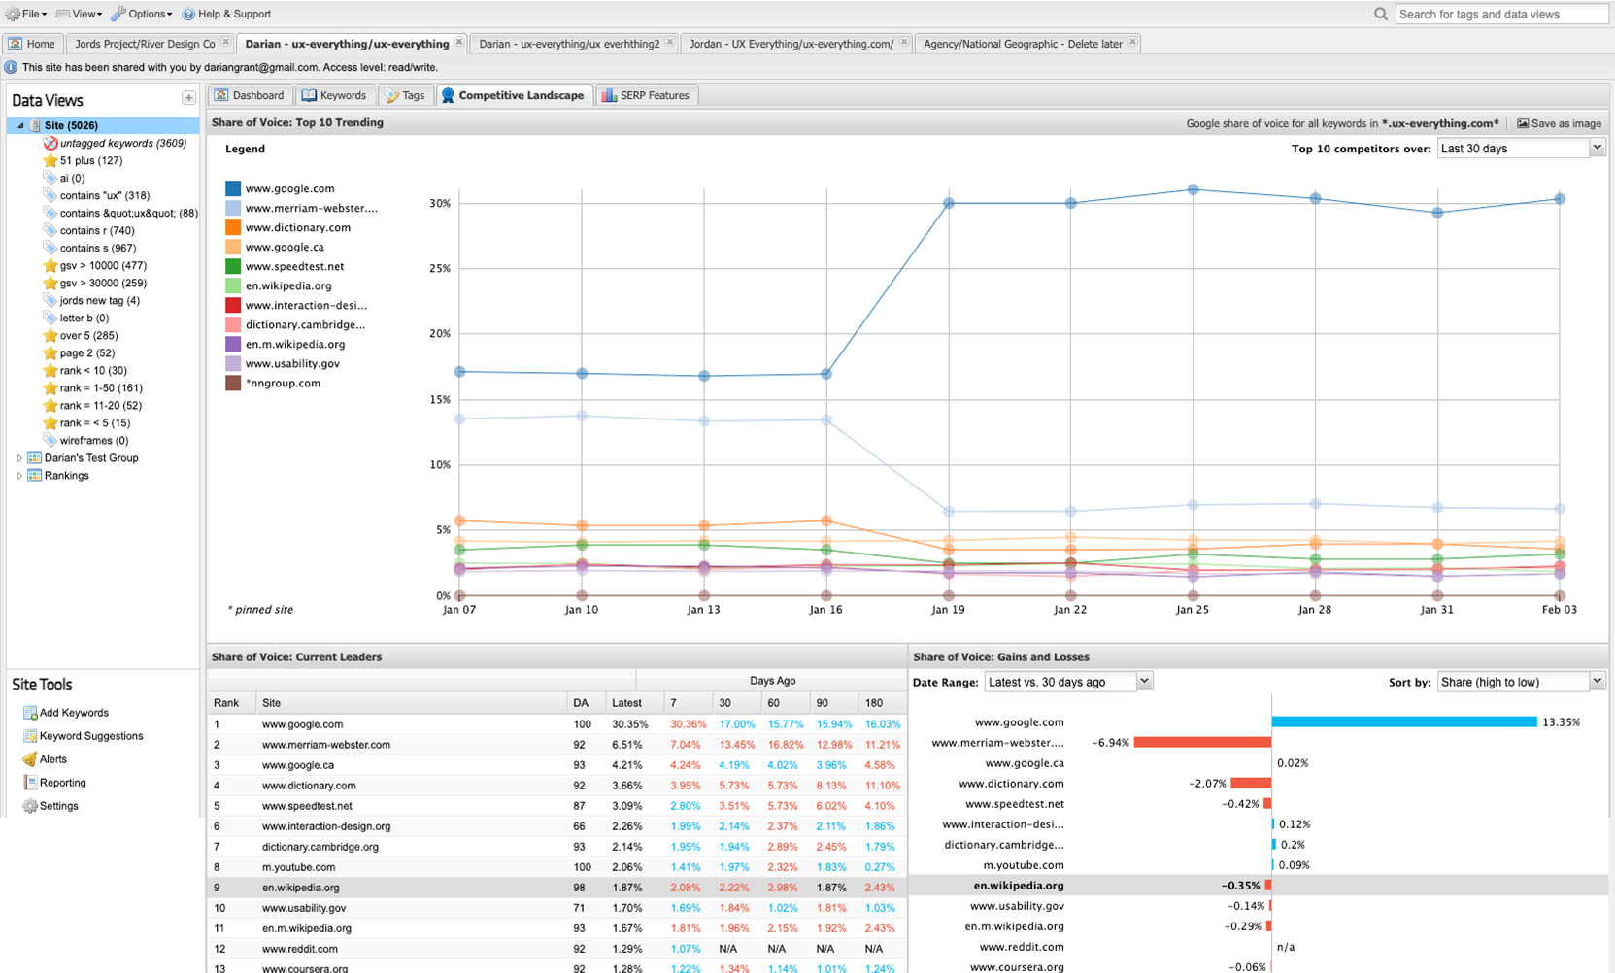Image resolution: width=1615 pixels, height=973 pixels.
Task: Click the Keyword Suggestions icon
Action: point(29,736)
